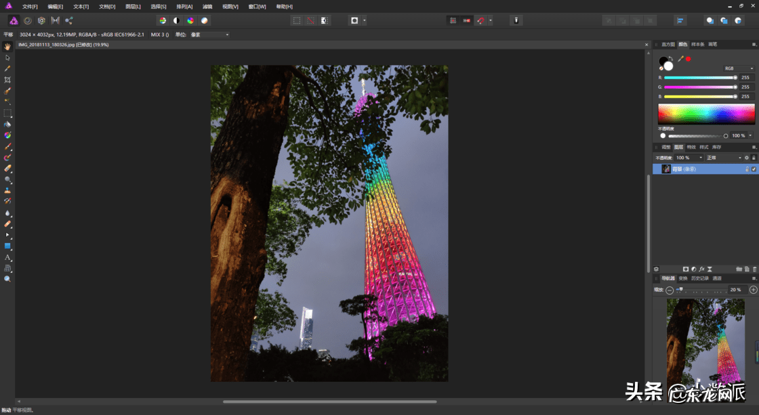The width and height of the screenshot is (759, 415).
Task: Switch to Liquify Persona in top toolbar
Action: [x=28, y=20]
